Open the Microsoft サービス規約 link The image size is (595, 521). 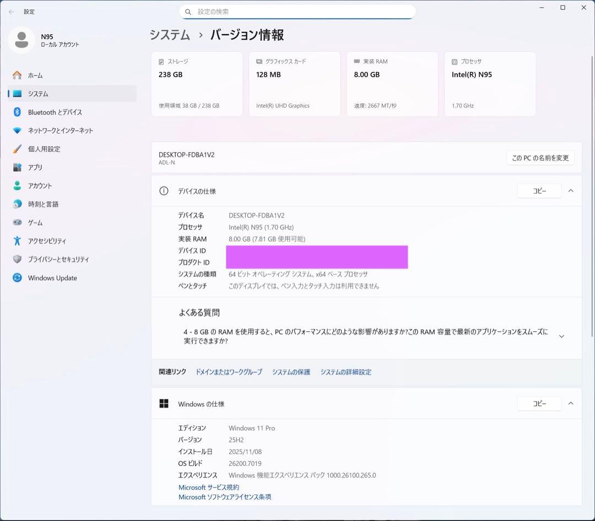point(209,487)
